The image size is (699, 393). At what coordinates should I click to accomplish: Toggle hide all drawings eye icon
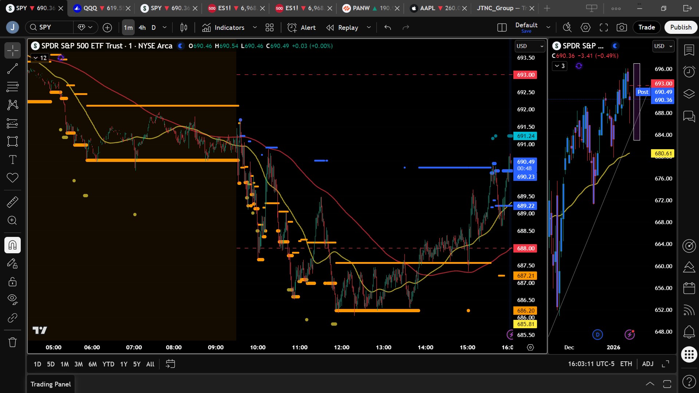pos(12,299)
